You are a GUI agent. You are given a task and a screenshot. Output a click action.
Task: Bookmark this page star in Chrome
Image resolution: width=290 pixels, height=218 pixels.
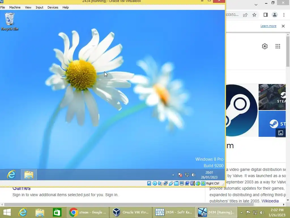pyautogui.click(x=254, y=15)
